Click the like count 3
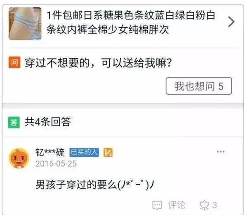The image size is (245, 215). [214, 205]
